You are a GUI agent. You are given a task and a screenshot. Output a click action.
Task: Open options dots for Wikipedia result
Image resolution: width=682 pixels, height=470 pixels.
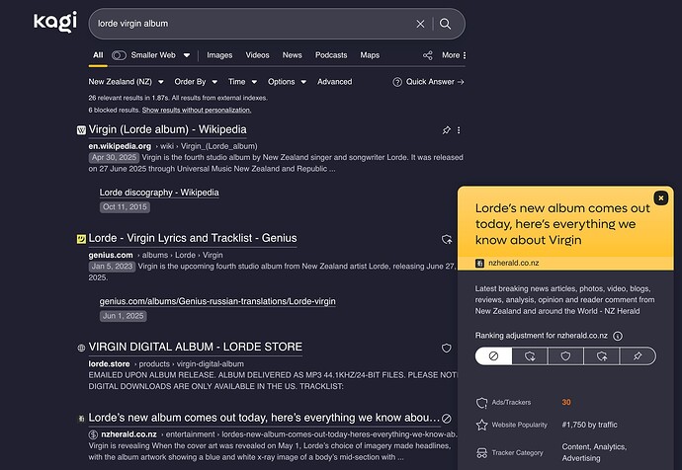(x=459, y=130)
